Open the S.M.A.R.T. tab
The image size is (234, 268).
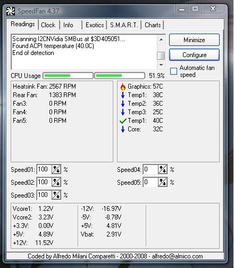pyautogui.click(x=124, y=25)
